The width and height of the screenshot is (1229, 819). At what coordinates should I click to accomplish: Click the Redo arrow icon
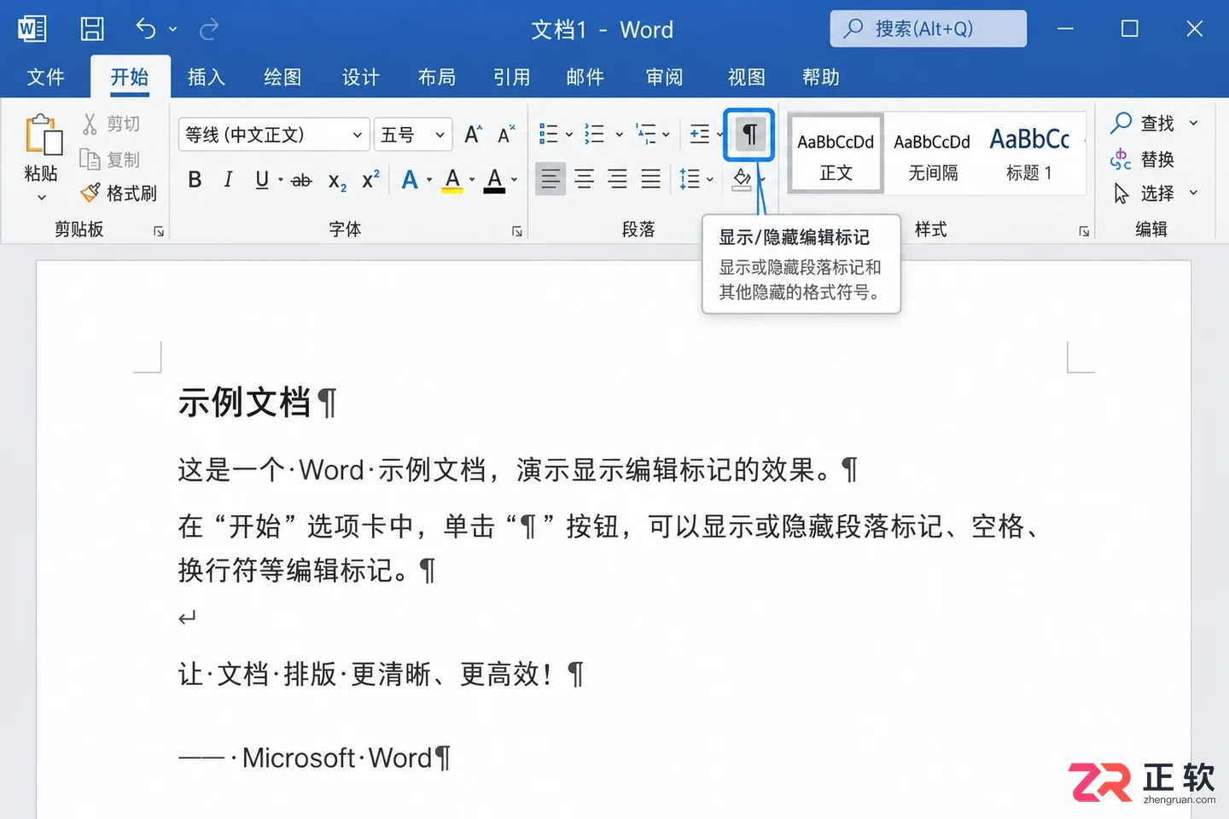[209, 30]
